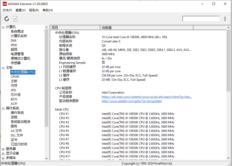Viewport: 232px width, 166px height.
Task: Open the aida64.com driver updates link
Action: (x=132, y=101)
